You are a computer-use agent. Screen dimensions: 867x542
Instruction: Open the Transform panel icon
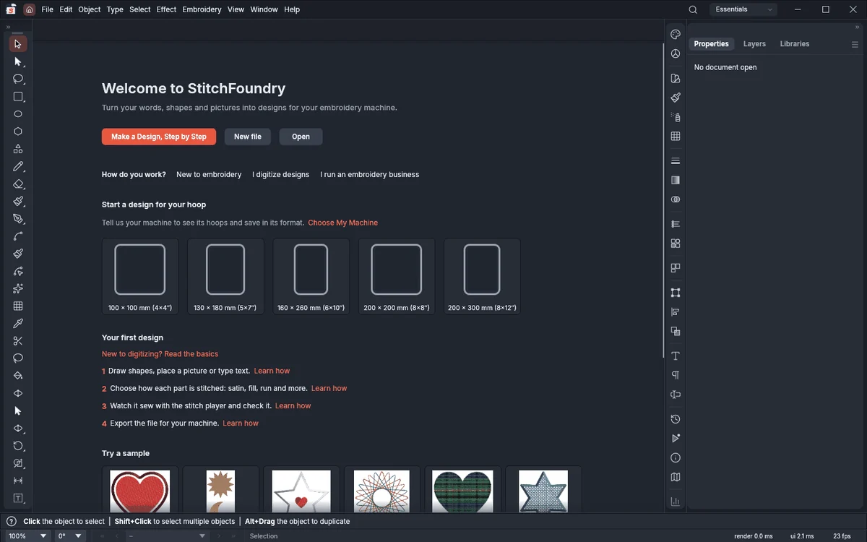coord(676,293)
